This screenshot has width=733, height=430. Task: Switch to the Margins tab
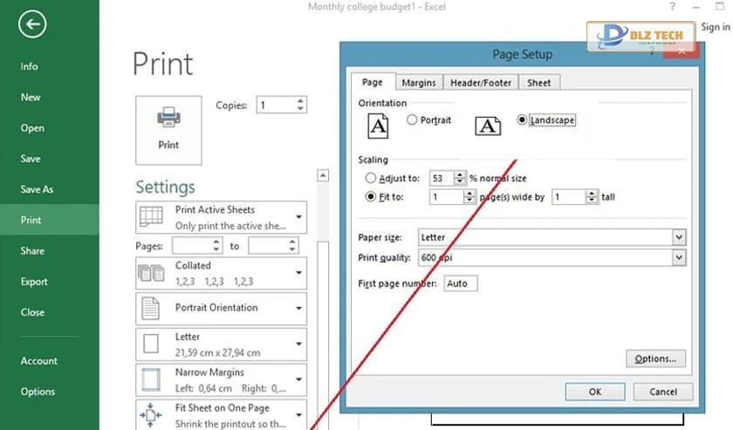coord(419,83)
